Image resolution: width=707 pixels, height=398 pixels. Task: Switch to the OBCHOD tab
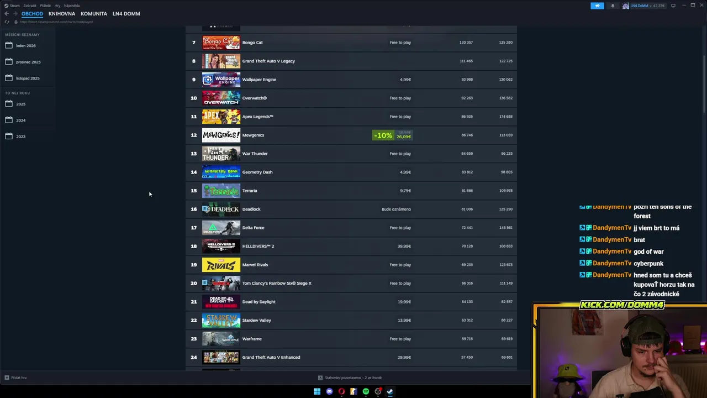pos(32,14)
